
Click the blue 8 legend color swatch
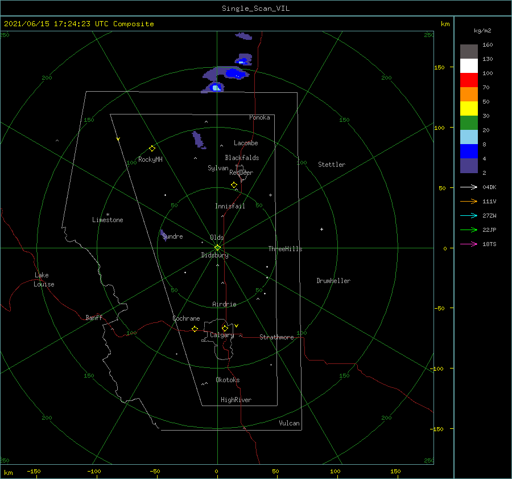(469, 151)
